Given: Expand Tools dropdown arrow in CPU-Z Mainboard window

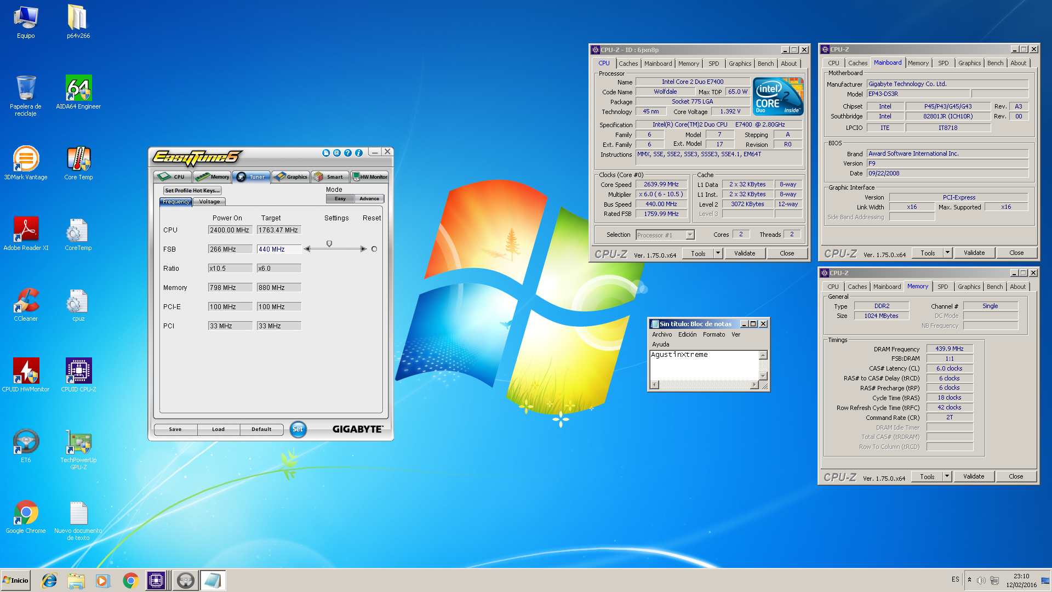Looking at the screenshot, I should click(x=948, y=253).
